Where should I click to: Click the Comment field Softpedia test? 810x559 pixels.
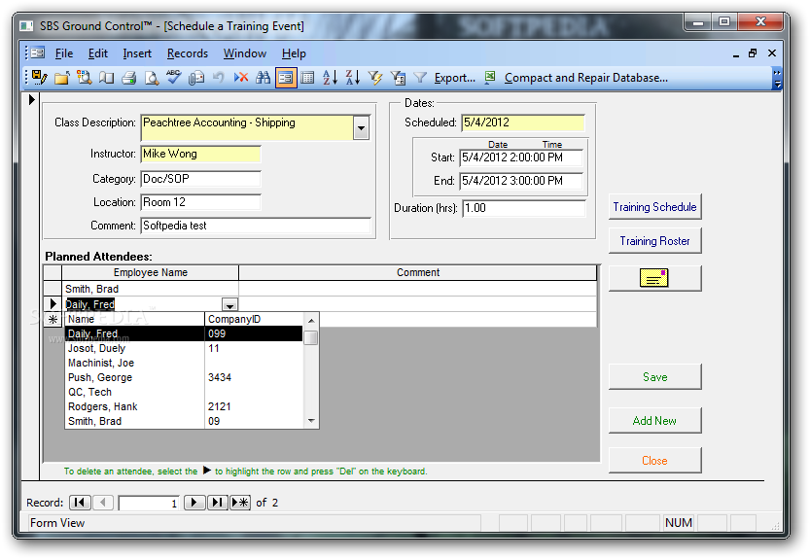coord(256,226)
